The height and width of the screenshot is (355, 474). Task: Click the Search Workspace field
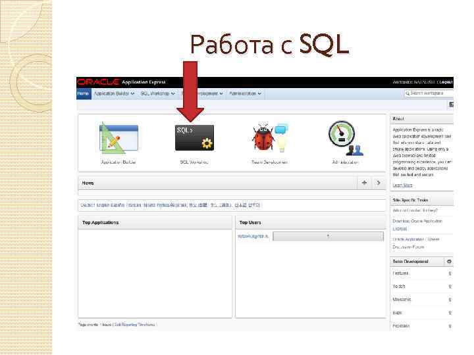[429, 93]
